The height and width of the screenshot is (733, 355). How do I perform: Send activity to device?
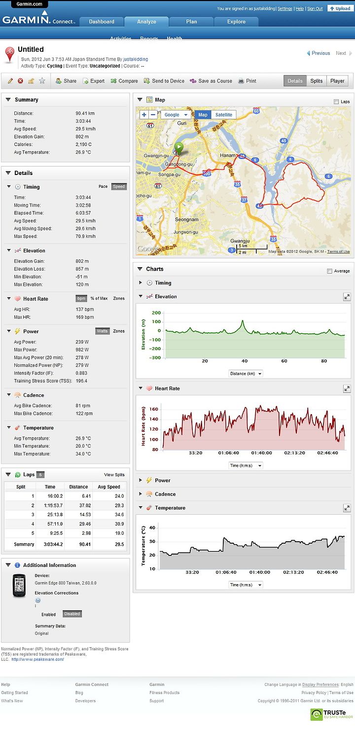click(164, 81)
